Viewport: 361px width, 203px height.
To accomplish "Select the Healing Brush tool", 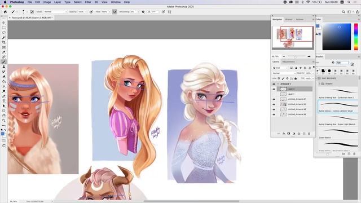I will (4, 57).
